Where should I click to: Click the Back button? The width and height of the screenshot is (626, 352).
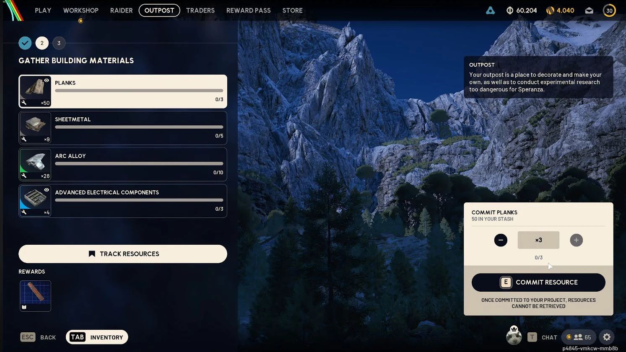(38, 337)
